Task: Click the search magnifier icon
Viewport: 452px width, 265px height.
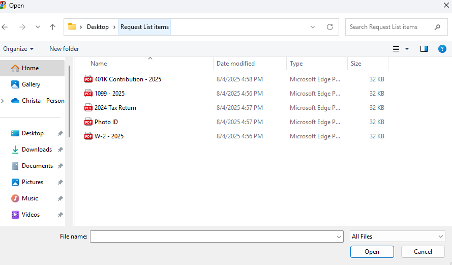Action: click(x=437, y=27)
